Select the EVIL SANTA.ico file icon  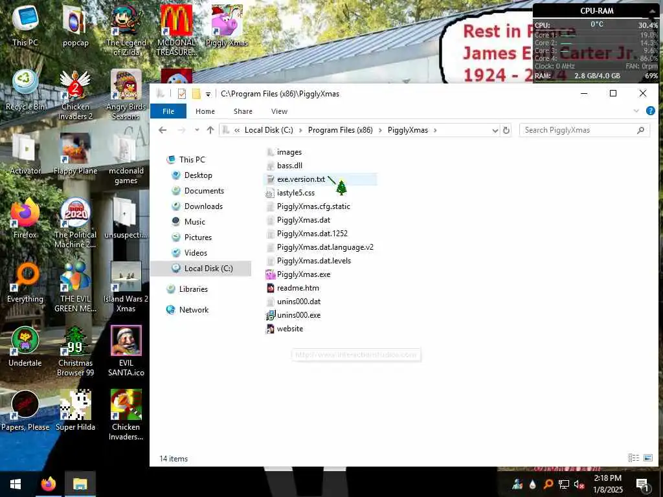(126, 351)
